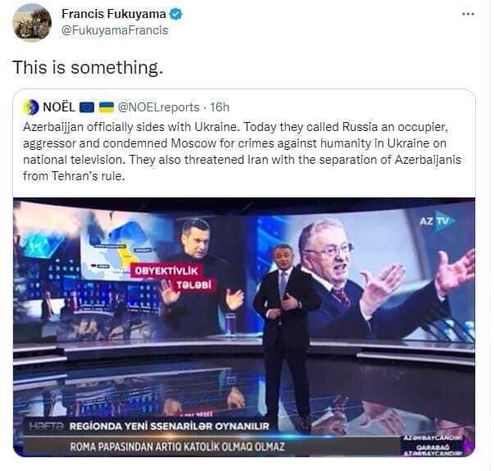494x471 pixels.
Task: Open the three-dot more options menu
Action: tap(468, 14)
